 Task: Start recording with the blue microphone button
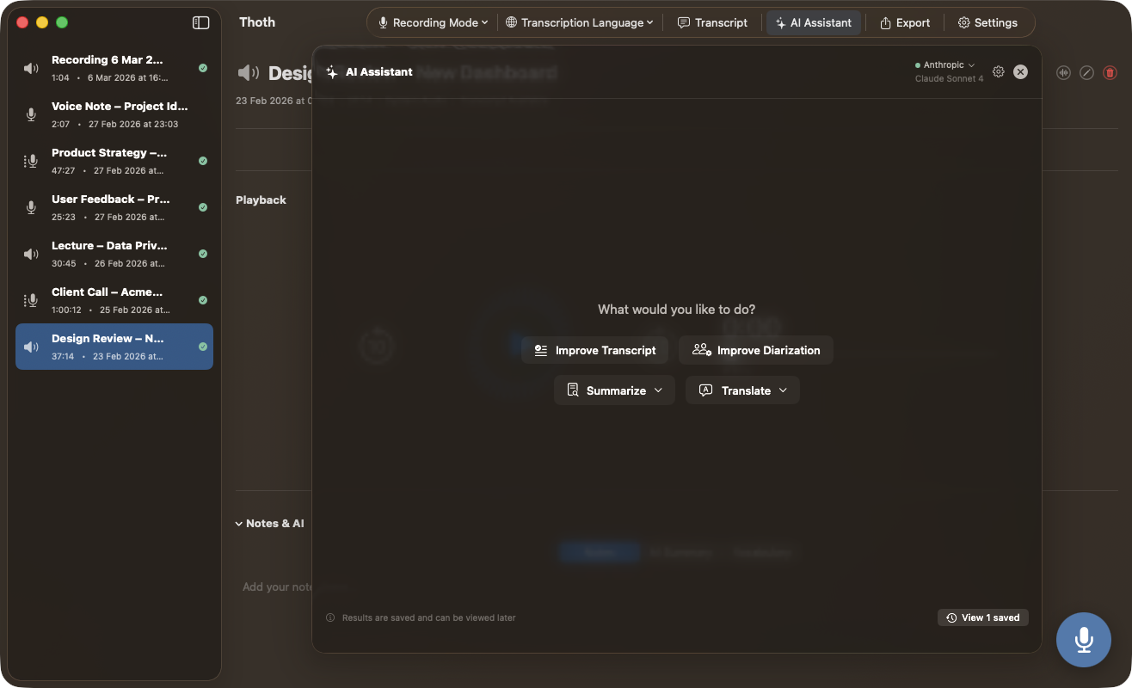(1083, 640)
